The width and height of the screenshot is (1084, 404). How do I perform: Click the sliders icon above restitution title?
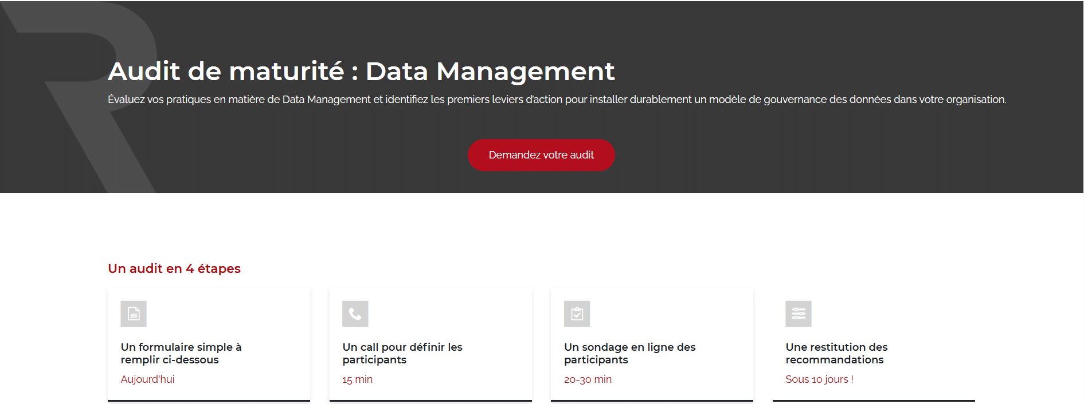pyautogui.click(x=798, y=314)
